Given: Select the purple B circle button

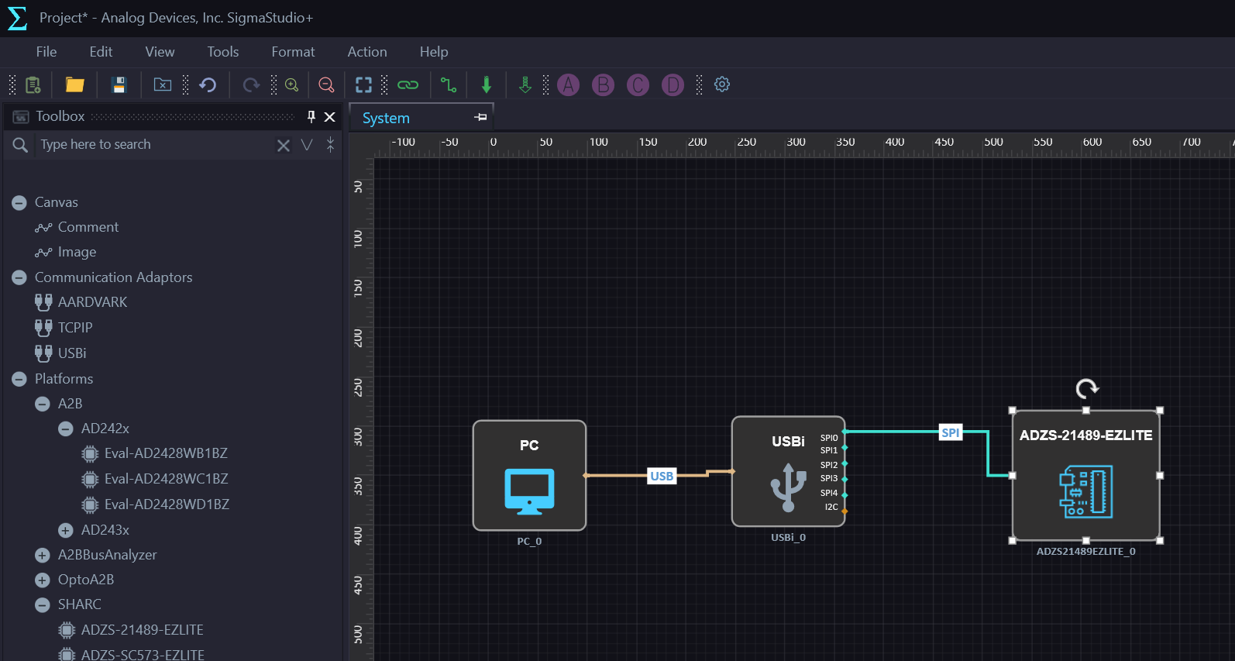Looking at the screenshot, I should pyautogui.click(x=603, y=84).
